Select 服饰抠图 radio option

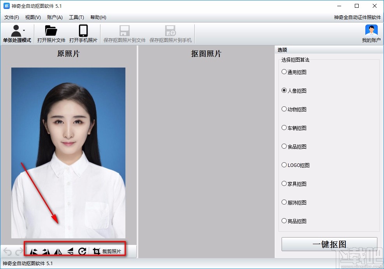(x=294, y=202)
